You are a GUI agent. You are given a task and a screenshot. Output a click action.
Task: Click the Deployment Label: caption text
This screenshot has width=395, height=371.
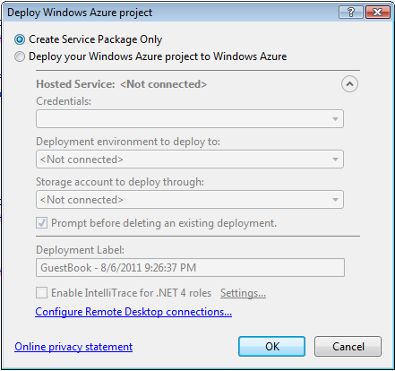(x=80, y=250)
